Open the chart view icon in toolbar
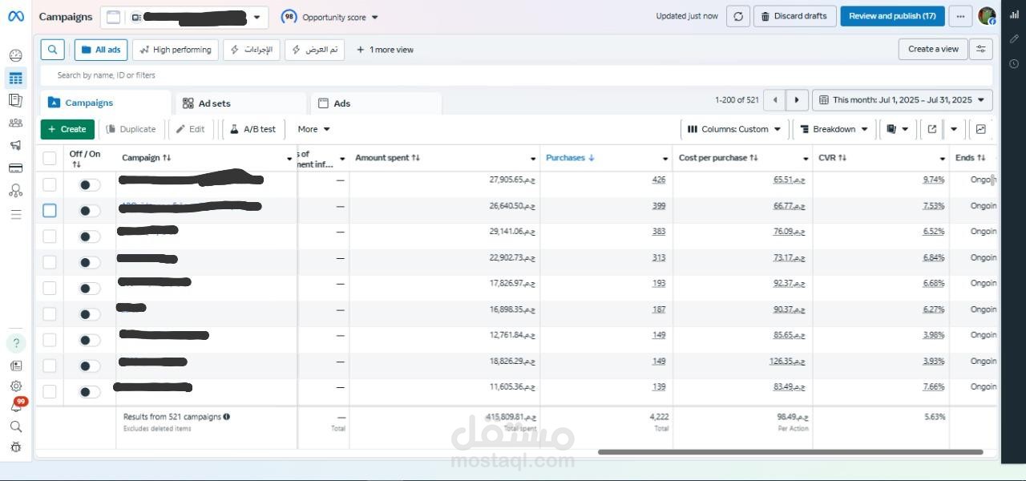 [981, 129]
